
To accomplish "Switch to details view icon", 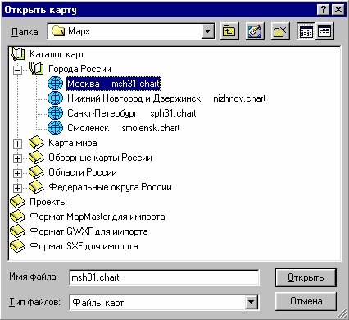I will click(324, 31).
